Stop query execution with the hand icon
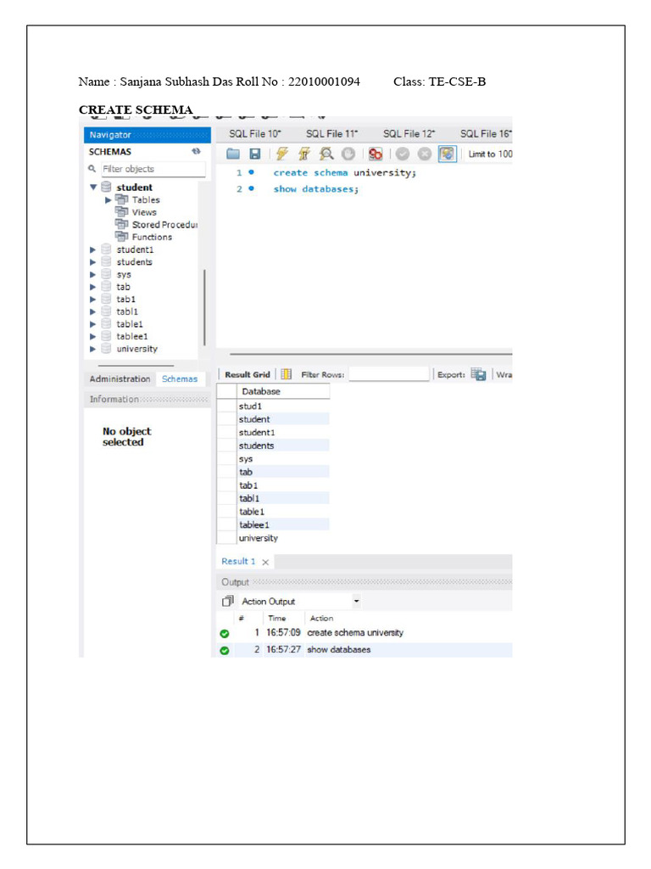 pos(348,154)
